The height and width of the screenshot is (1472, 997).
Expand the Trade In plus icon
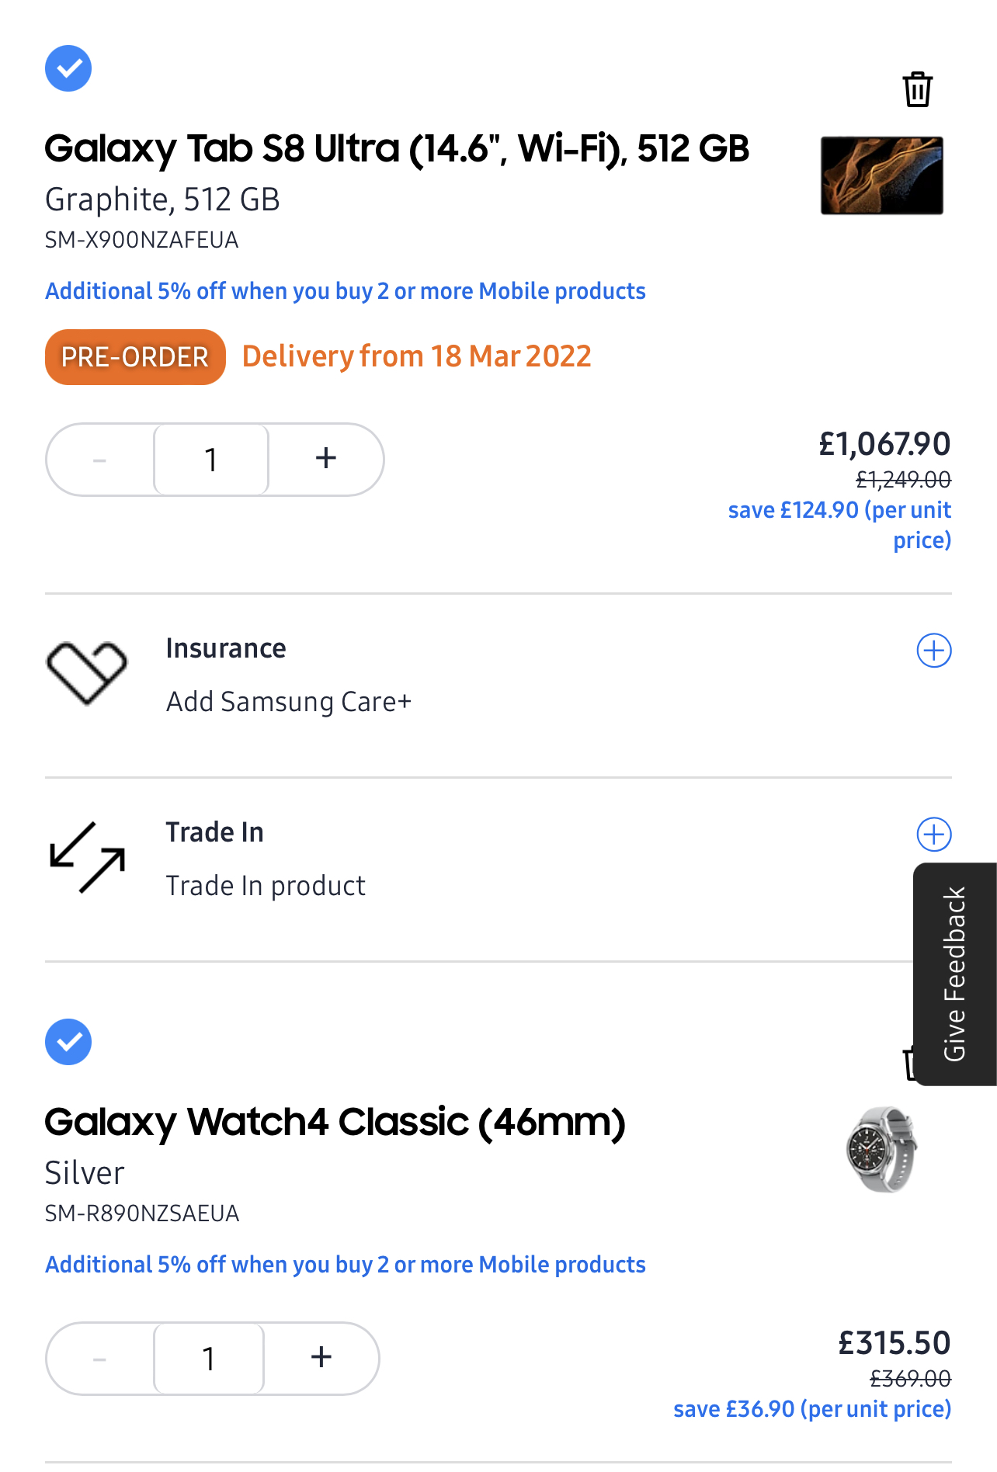(x=934, y=835)
